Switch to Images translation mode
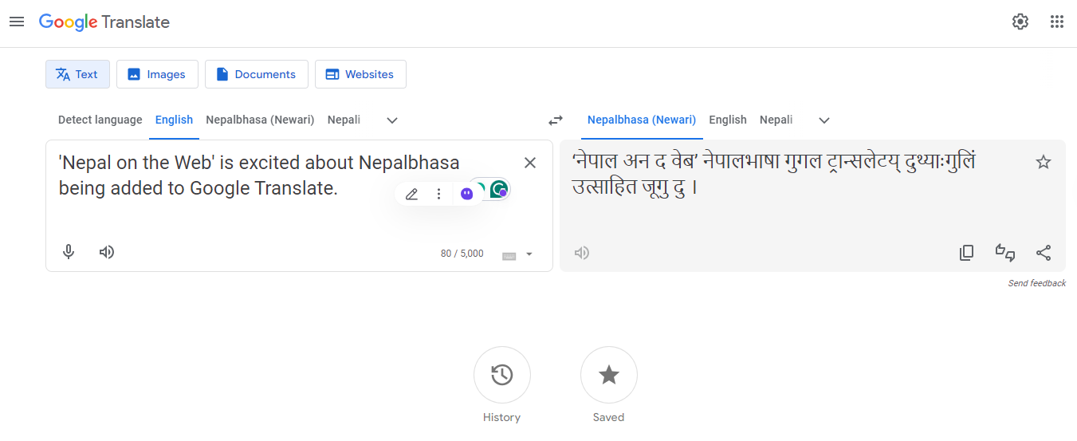 [x=156, y=74]
